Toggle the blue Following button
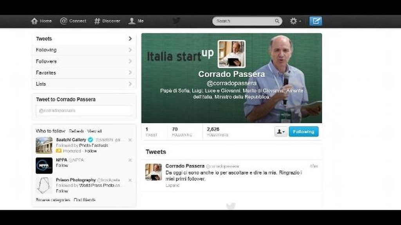This screenshot has width=401, height=225. click(x=303, y=132)
